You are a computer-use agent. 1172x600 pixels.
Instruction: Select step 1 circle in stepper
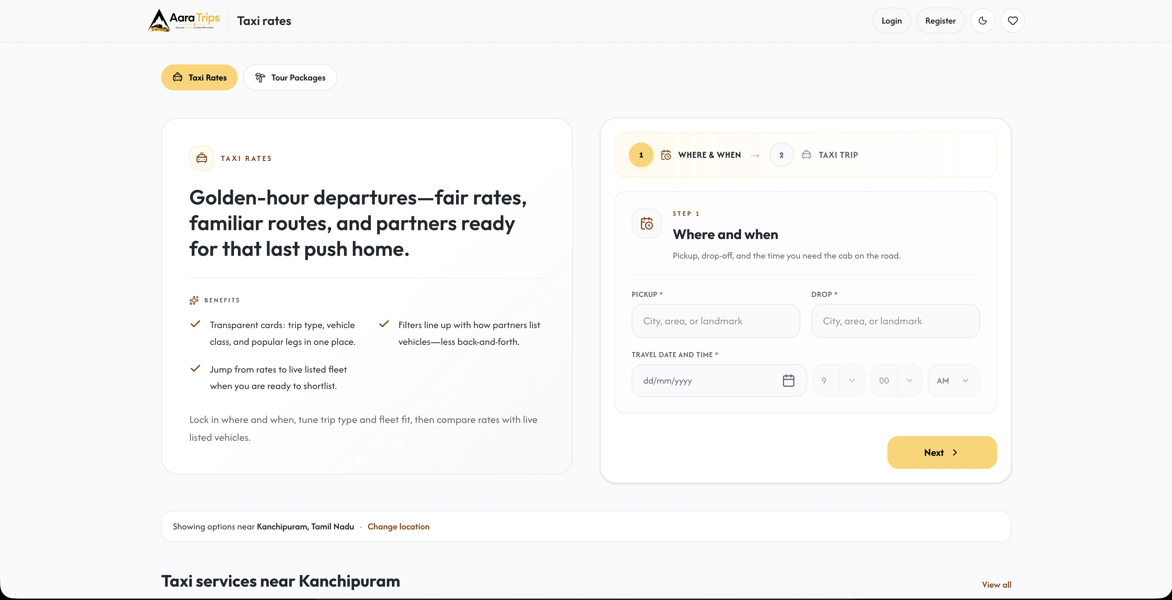641,155
